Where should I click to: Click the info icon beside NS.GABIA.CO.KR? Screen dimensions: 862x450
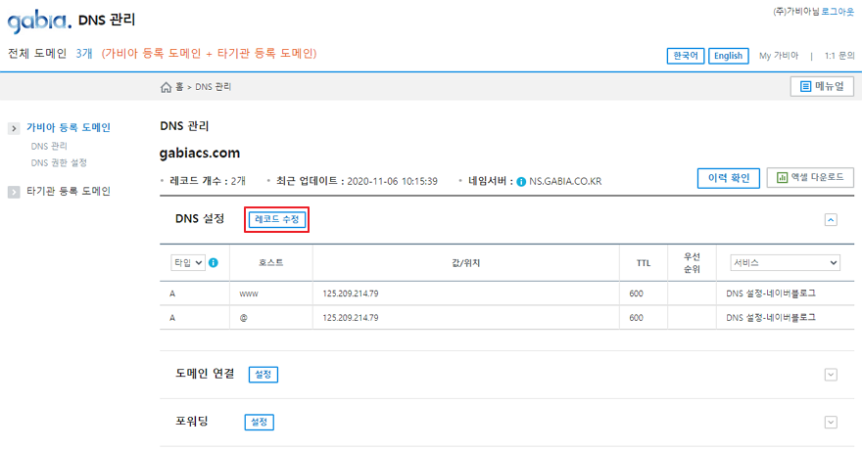click(x=521, y=182)
